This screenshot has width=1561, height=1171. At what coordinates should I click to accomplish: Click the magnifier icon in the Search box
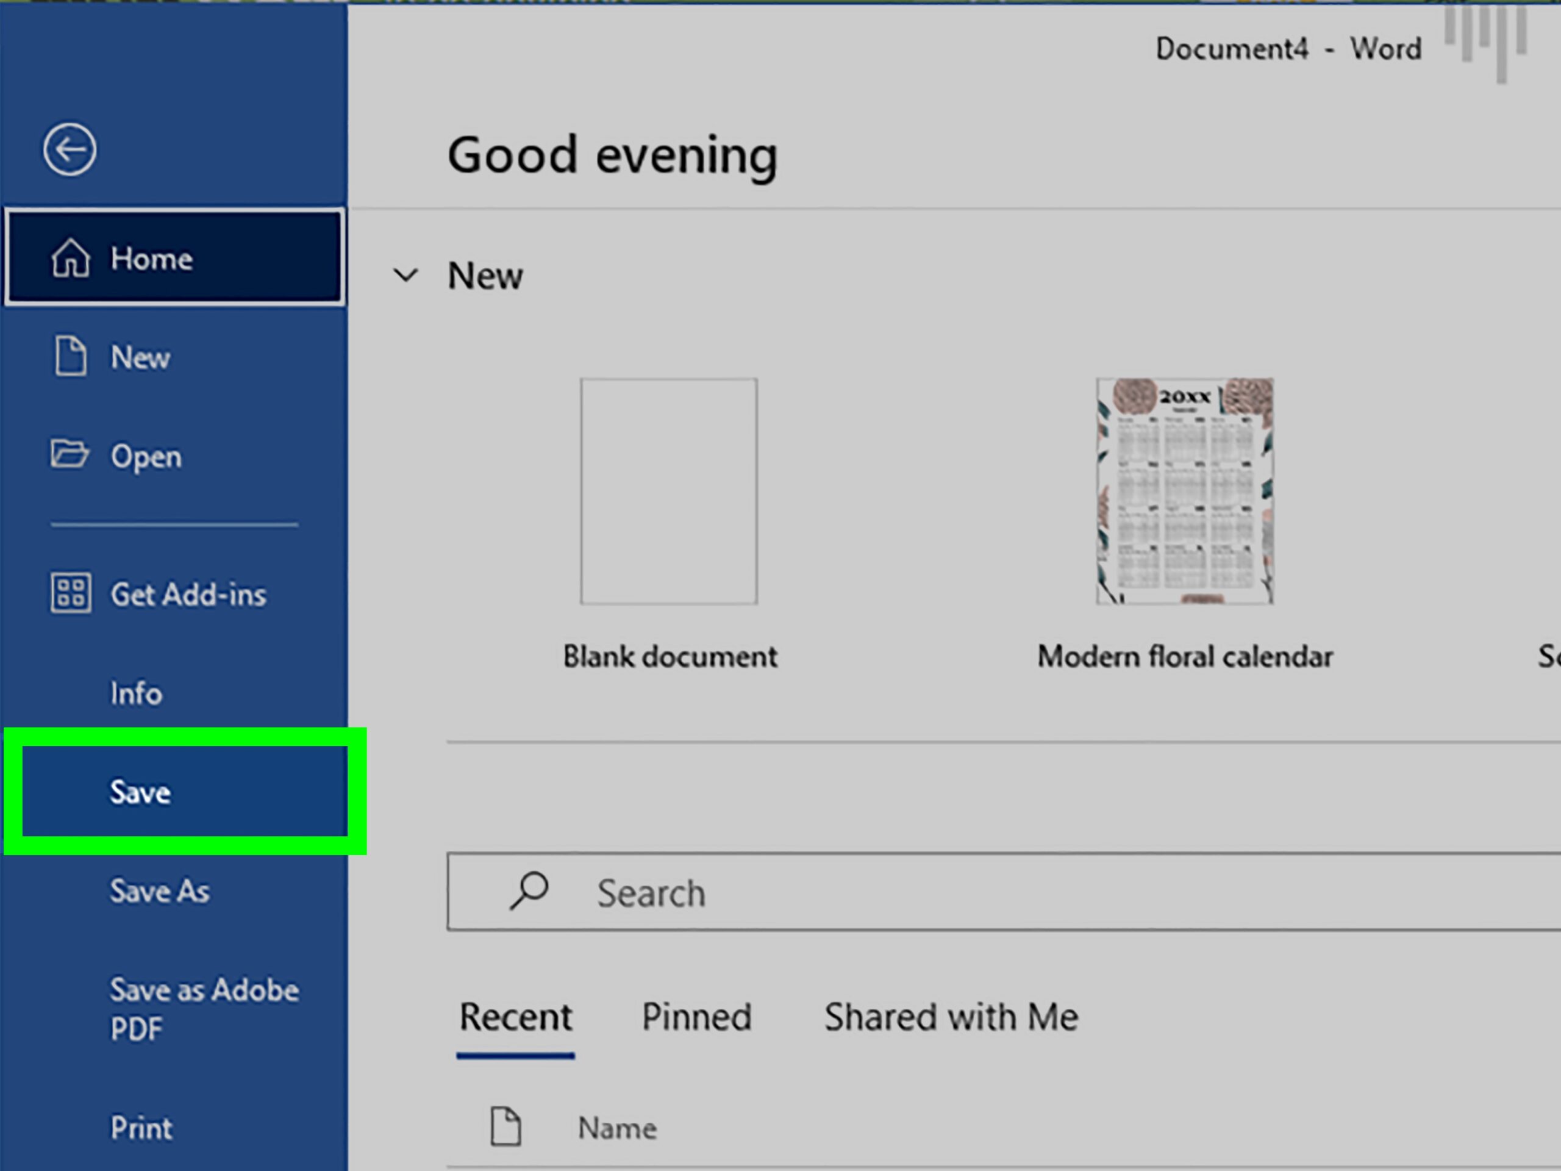529,892
